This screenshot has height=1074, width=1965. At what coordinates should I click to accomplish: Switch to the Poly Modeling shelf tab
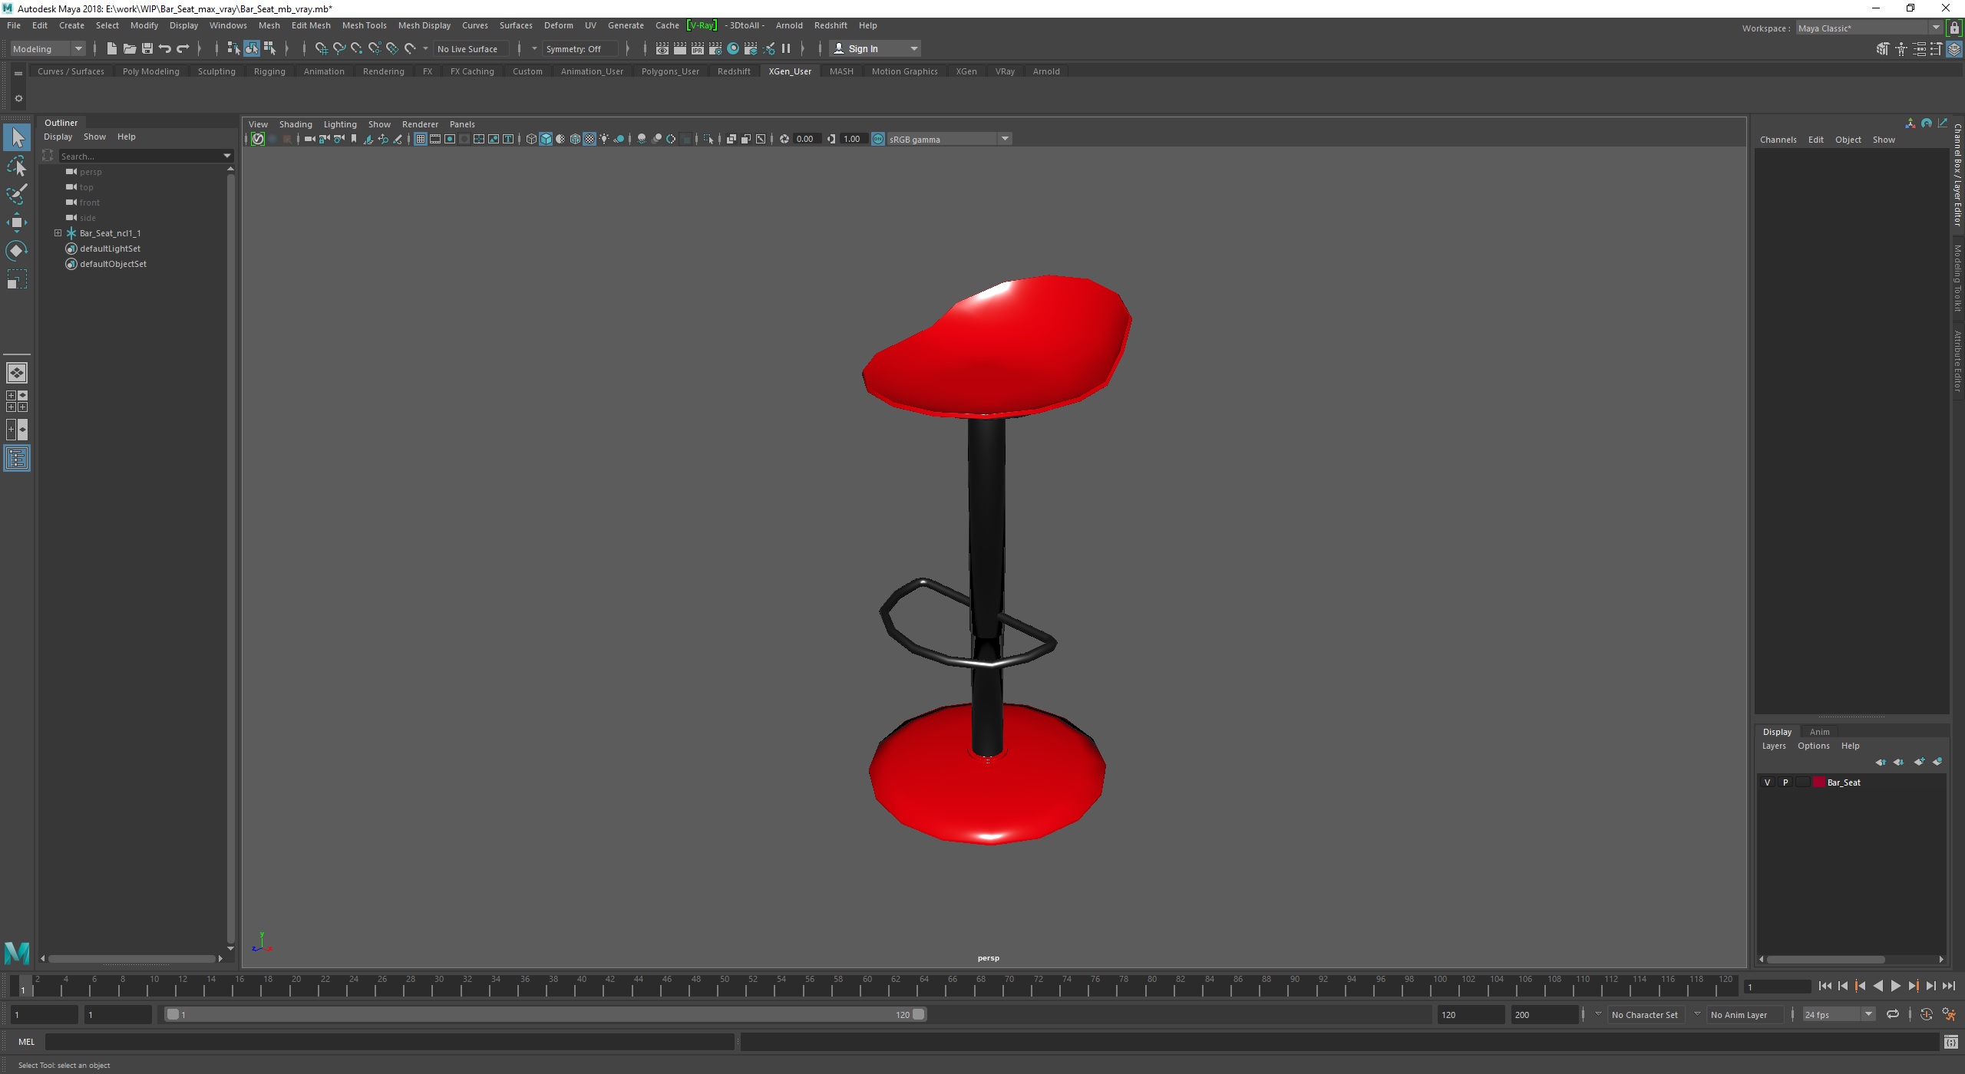click(x=150, y=71)
